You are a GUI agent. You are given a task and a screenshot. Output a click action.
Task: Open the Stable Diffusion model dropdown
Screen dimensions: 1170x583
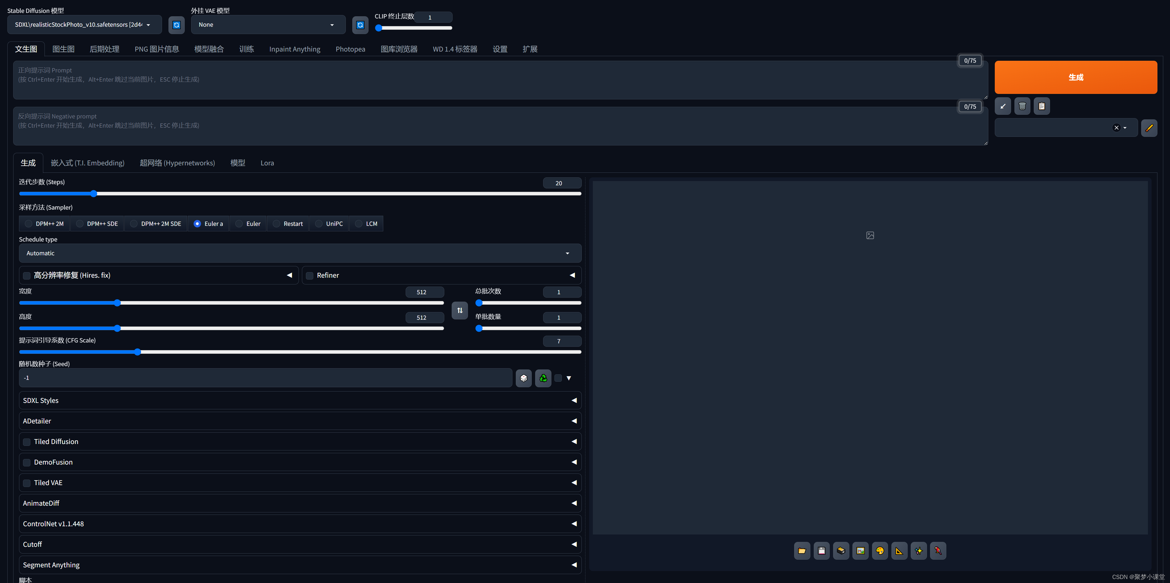84,25
